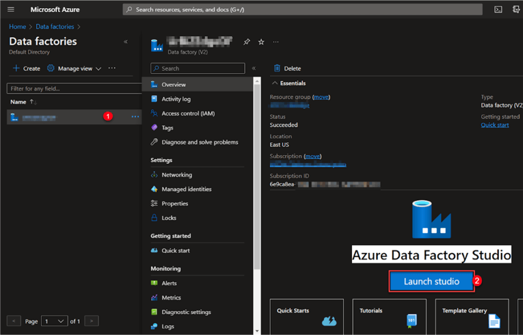The height and width of the screenshot is (335, 523).
Task: Click Subscription move link
Action: pyautogui.click(x=313, y=156)
